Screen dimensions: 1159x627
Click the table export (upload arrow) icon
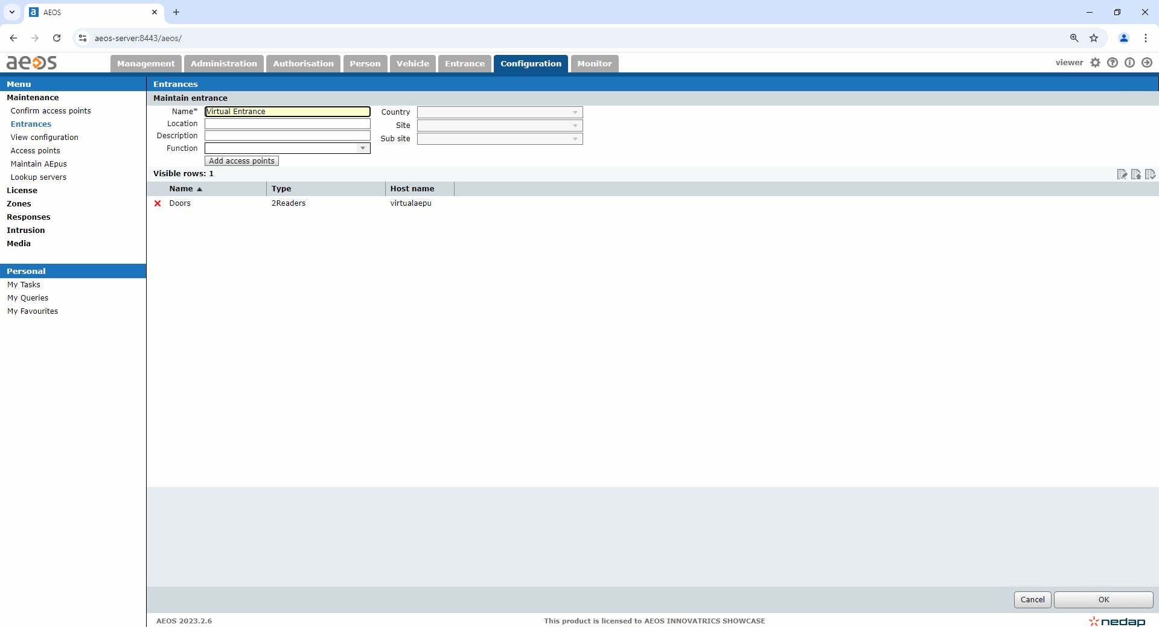pos(1136,174)
